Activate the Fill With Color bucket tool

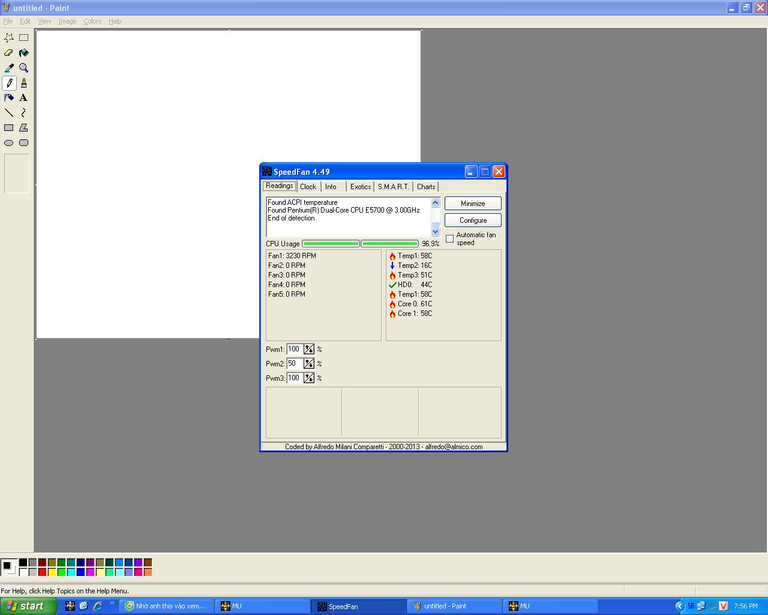click(x=24, y=53)
